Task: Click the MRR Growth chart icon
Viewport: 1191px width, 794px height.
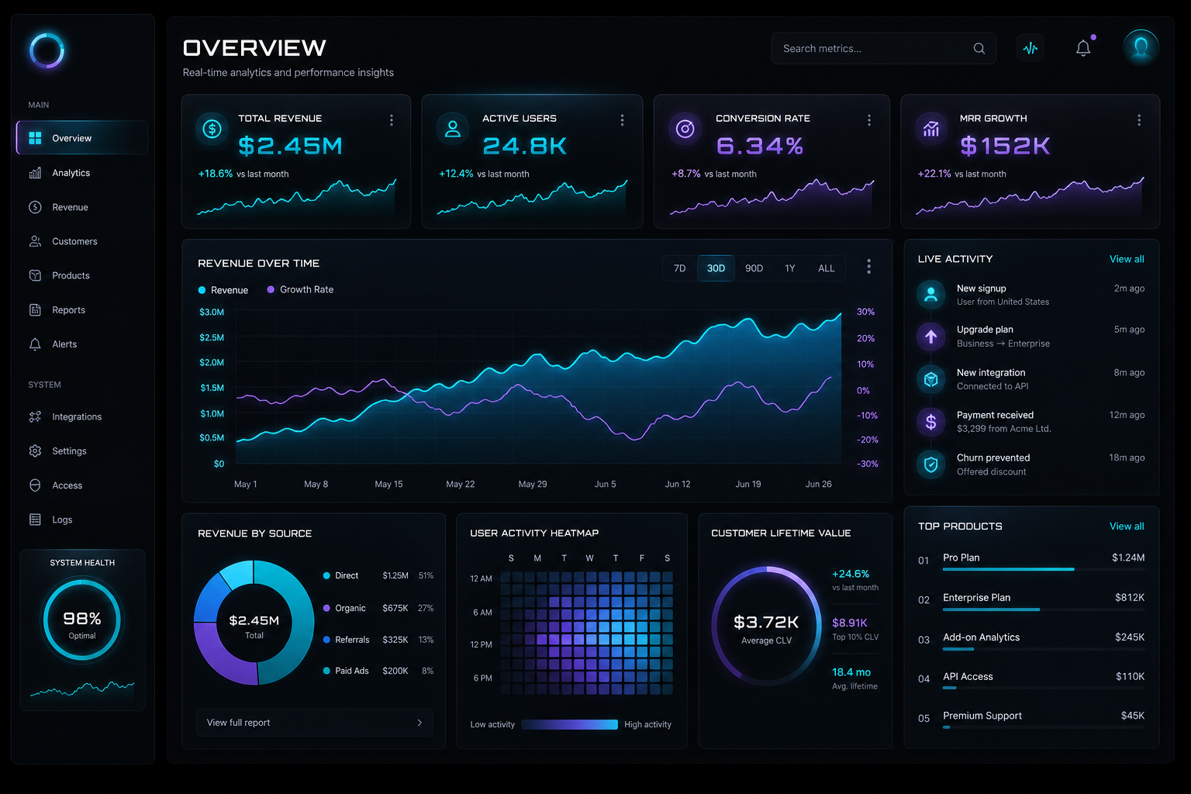Action: tap(930, 129)
